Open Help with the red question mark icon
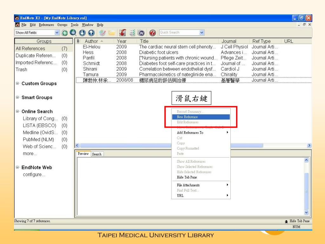Screen dimensions: 325x244 tap(153, 33)
